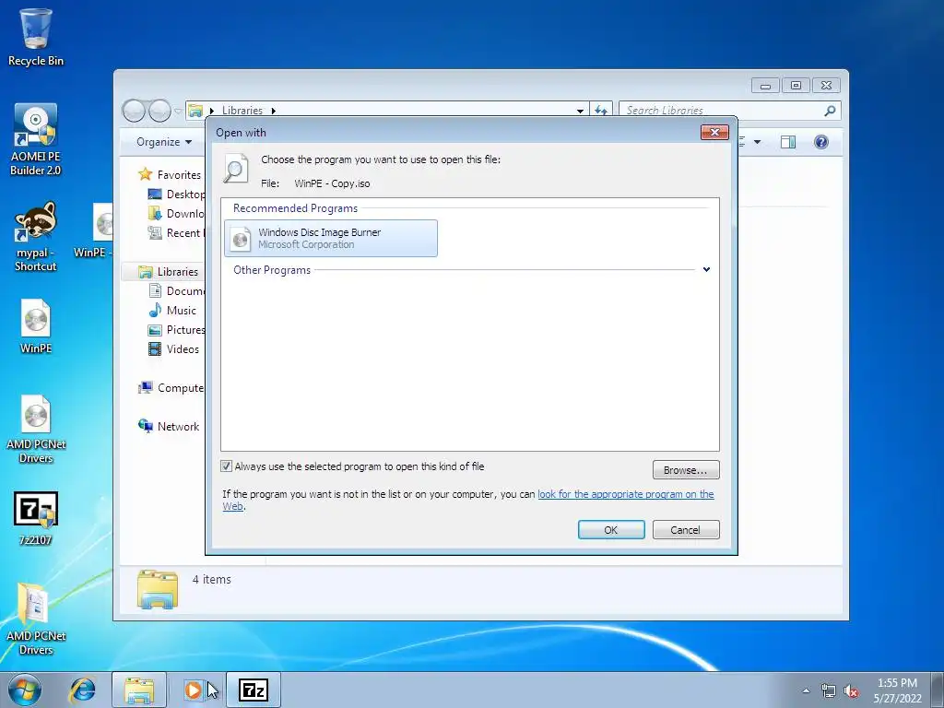Select the upper AMD PCNet Drivers disc icon
The width and height of the screenshot is (944, 708).
tap(36, 429)
